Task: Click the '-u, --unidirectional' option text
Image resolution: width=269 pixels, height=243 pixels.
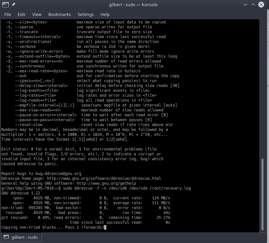Action: (29, 42)
